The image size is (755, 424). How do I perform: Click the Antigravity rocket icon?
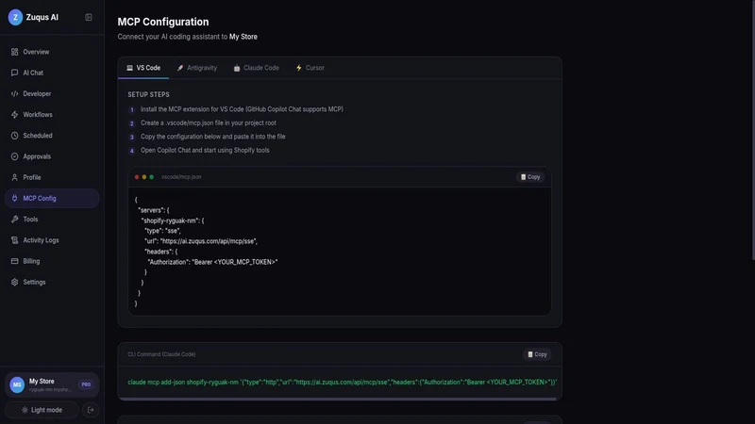[180, 68]
